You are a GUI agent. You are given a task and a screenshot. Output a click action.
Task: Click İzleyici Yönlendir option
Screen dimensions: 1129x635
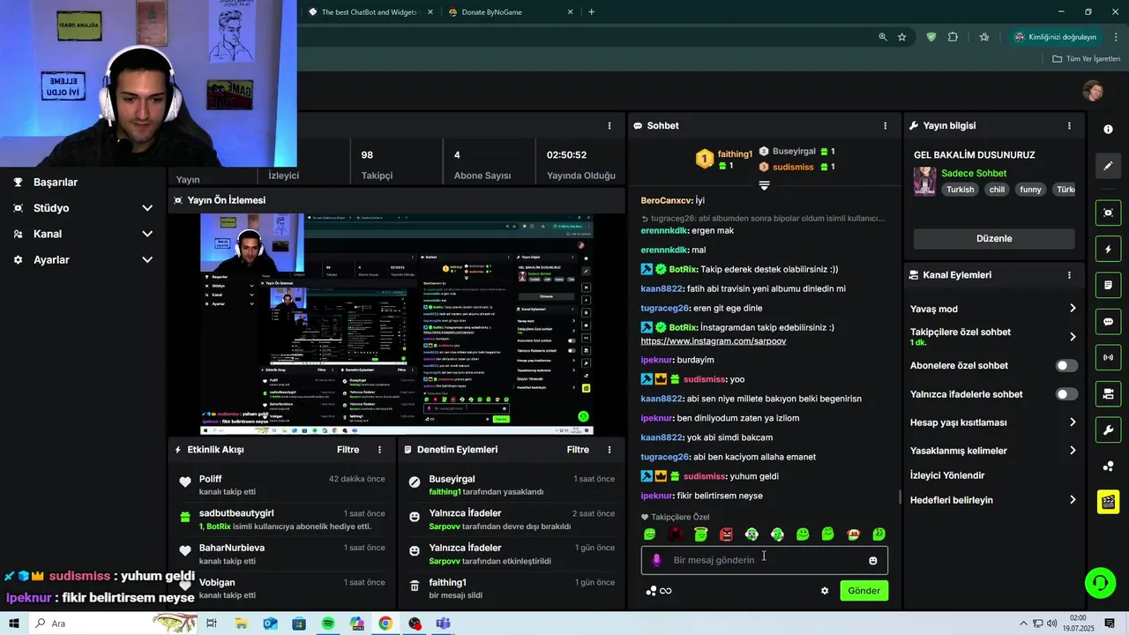(947, 475)
